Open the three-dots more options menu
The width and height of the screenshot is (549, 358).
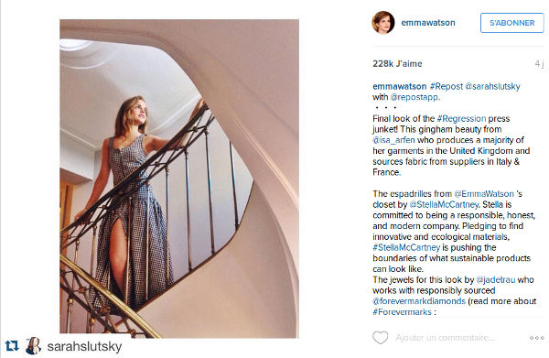(x=537, y=338)
